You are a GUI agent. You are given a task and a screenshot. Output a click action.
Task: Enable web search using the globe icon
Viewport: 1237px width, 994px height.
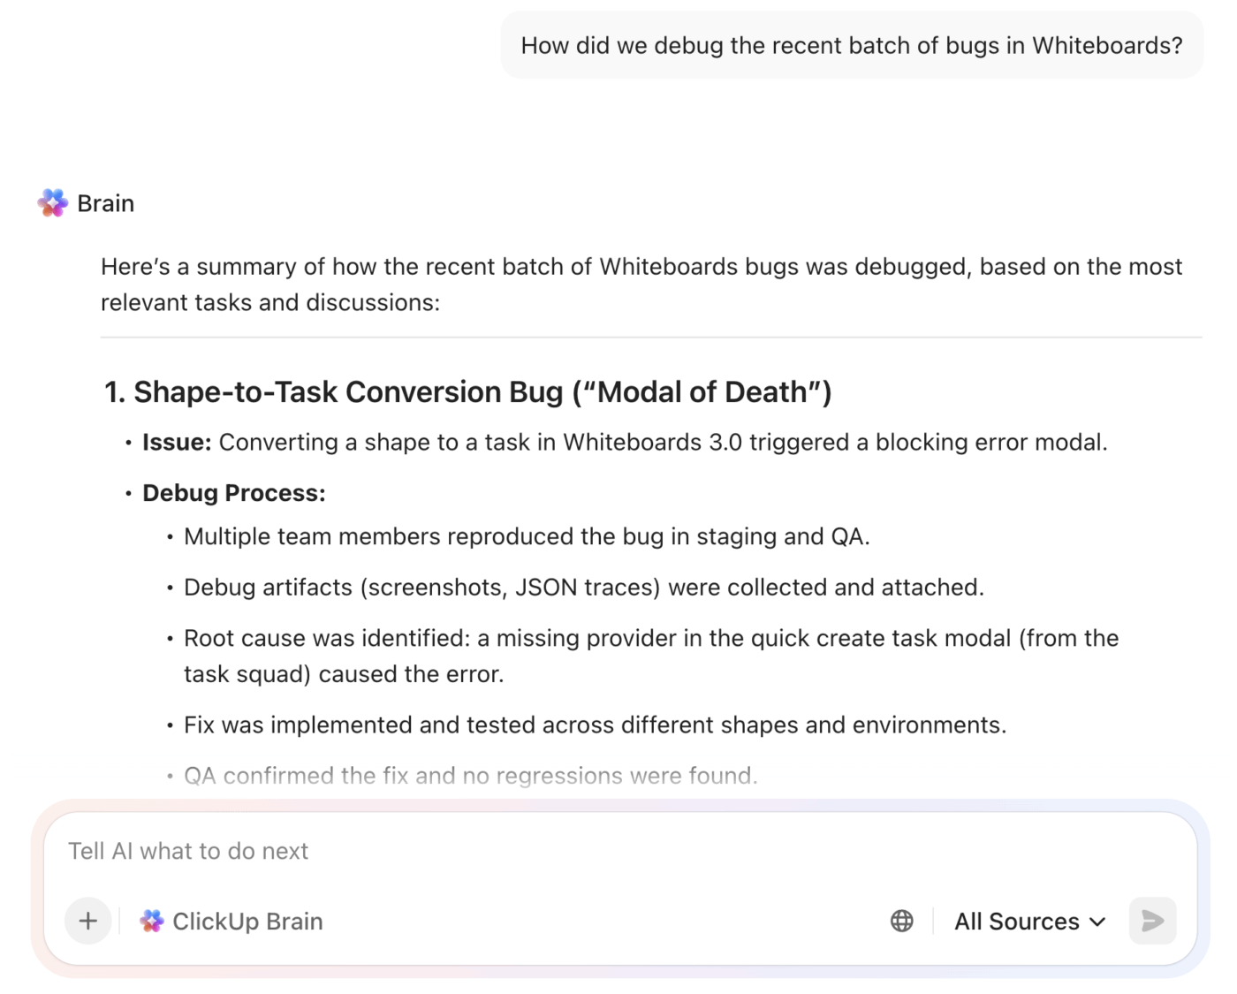coord(900,921)
